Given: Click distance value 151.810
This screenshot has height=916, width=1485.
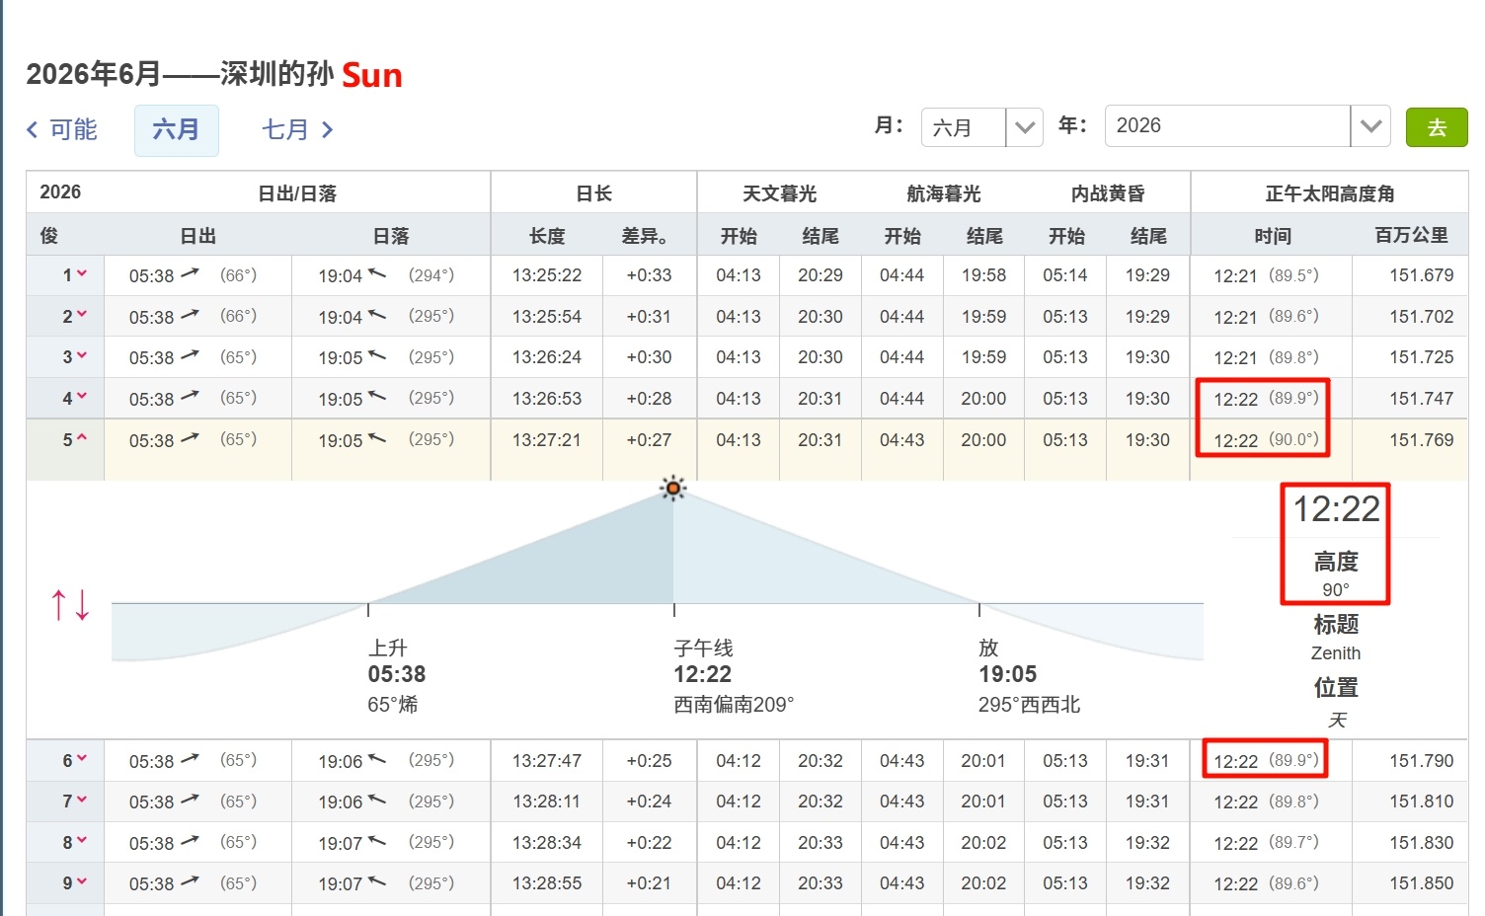Looking at the screenshot, I should point(1421,801).
